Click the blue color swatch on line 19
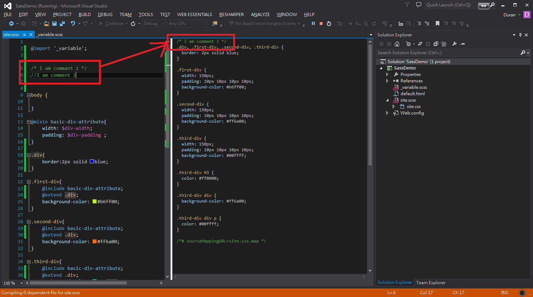The image size is (533, 297). [x=92, y=162]
